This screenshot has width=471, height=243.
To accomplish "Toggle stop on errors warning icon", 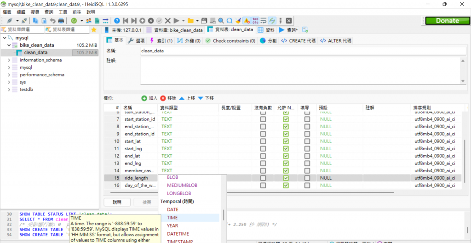I will [247, 21].
